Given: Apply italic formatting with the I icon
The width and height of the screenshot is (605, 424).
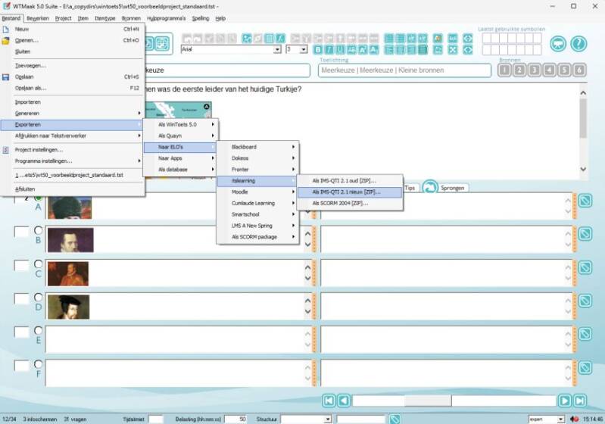Looking at the screenshot, I should (x=329, y=49).
